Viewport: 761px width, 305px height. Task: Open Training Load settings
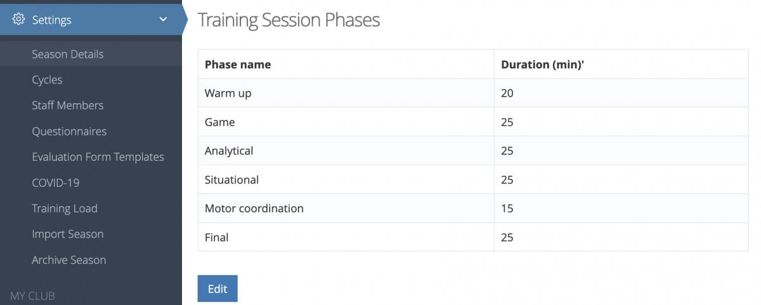65,208
